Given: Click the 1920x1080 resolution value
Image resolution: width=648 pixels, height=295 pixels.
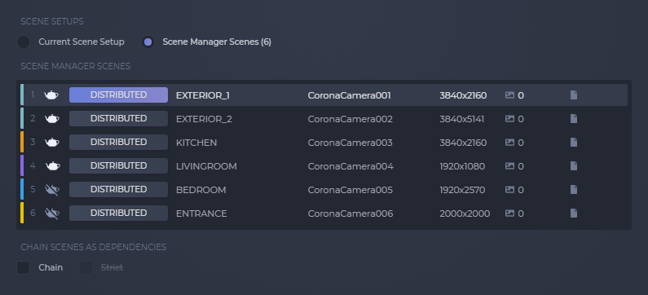Looking at the screenshot, I should [x=462, y=166].
